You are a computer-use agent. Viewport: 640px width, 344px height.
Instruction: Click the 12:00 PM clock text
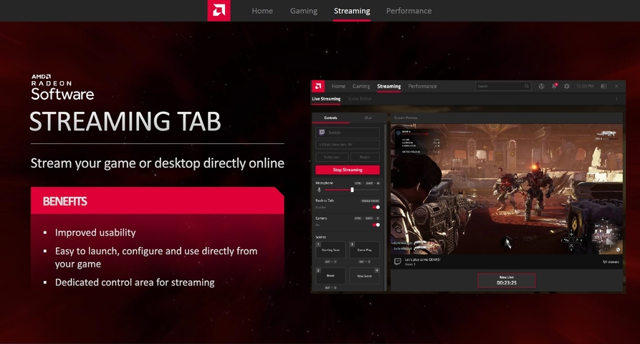(x=585, y=86)
